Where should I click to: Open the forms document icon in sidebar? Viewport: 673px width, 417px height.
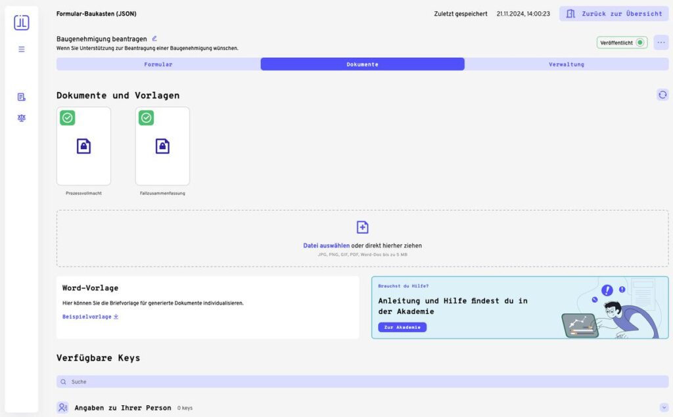click(x=22, y=97)
